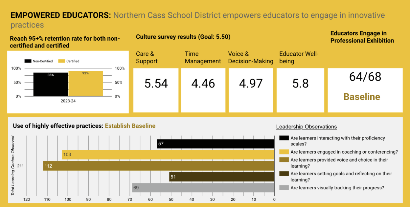Select the 5.8 Educator Well-being score card
Image resolution: width=410 pixels, height=207 pixels.
click(x=301, y=90)
